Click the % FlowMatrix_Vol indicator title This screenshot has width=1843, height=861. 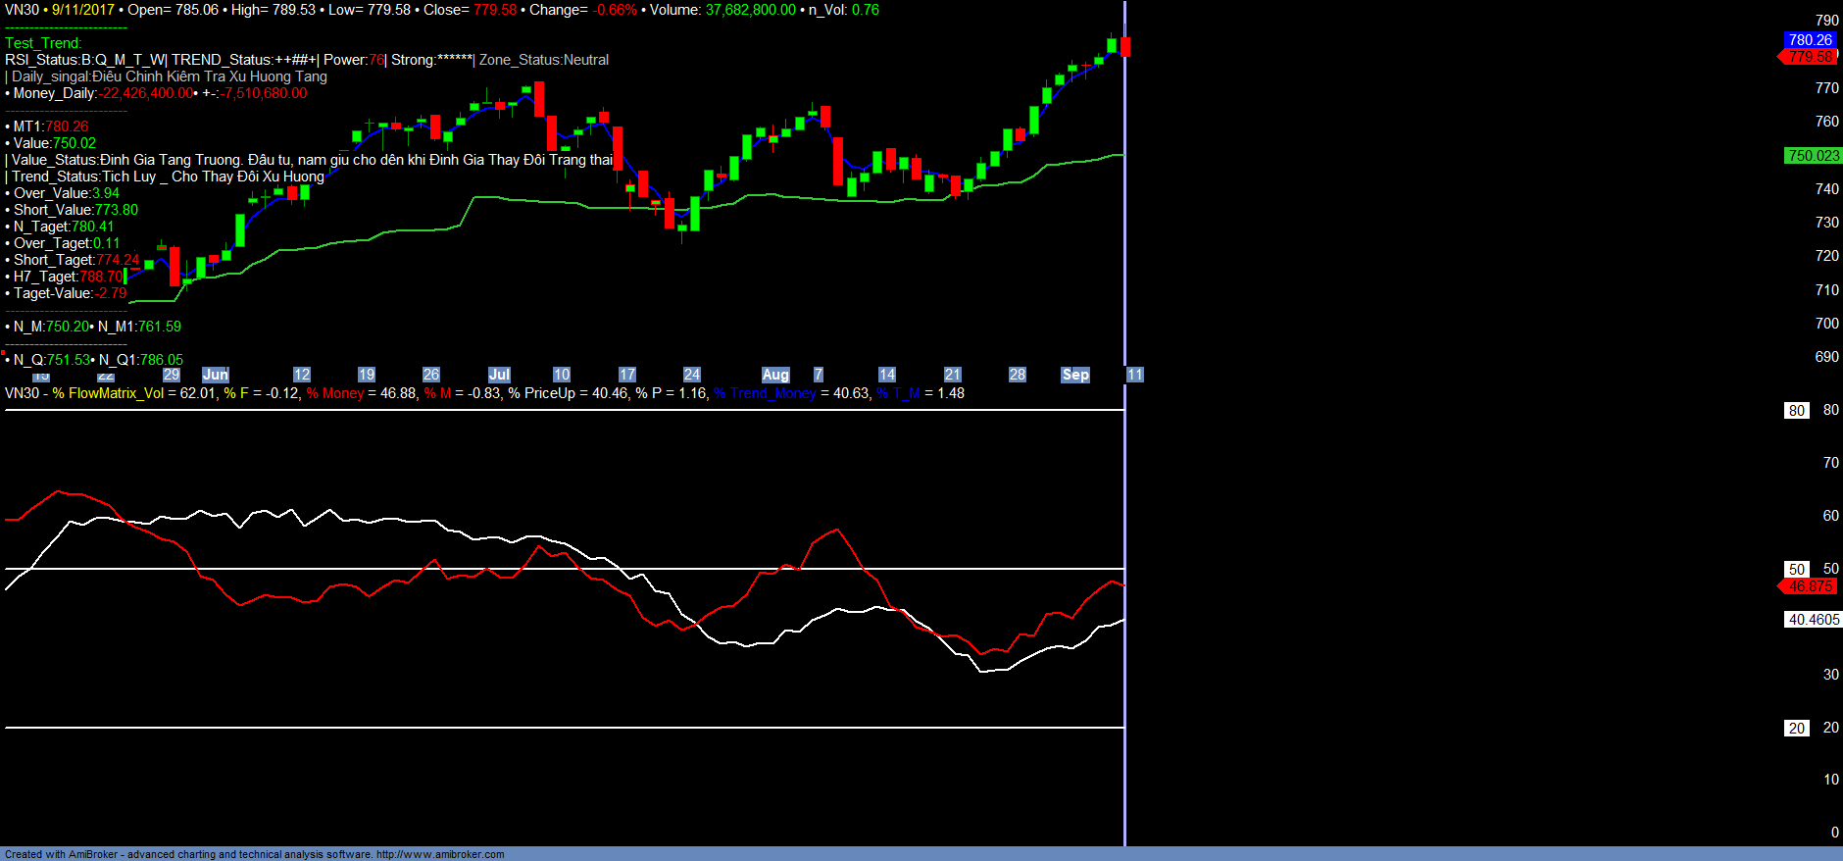[x=108, y=393]
